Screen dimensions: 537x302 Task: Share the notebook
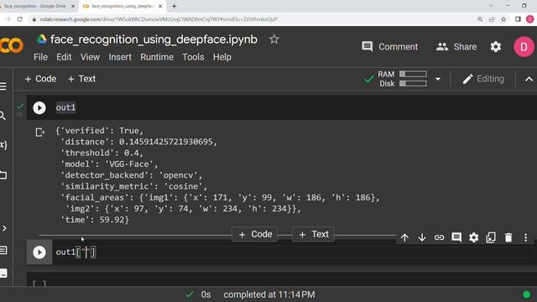click(x=456, y=47)
